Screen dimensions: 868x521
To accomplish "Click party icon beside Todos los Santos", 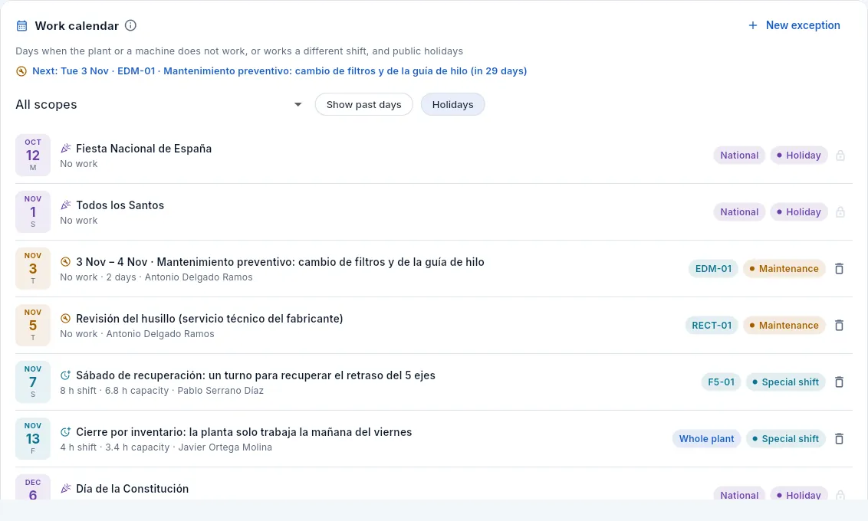I will pos(66,205).
